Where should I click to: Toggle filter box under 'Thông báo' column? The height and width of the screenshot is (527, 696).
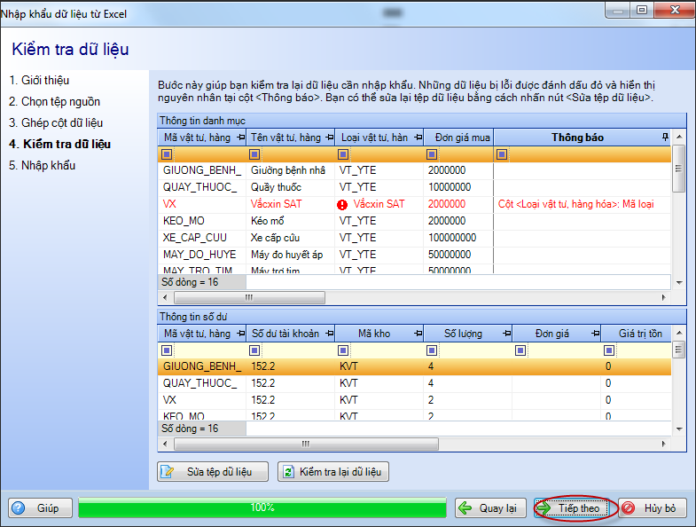pyautogui.click(x=503, y=154)
